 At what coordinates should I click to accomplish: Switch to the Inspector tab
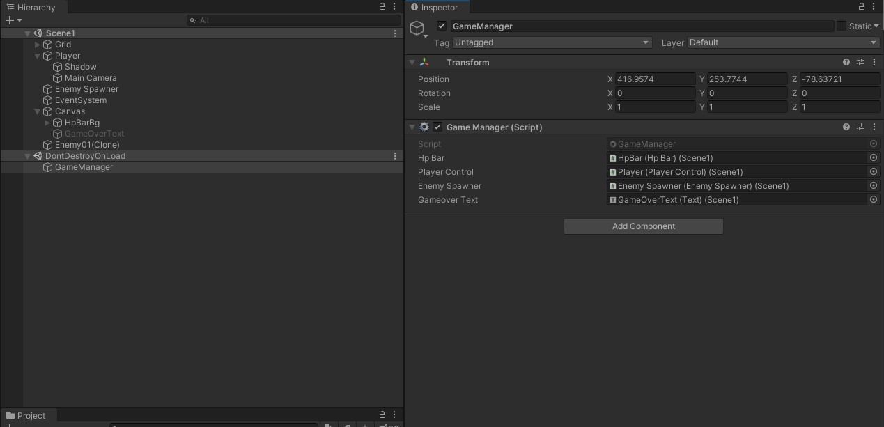(x=437, y=7)
